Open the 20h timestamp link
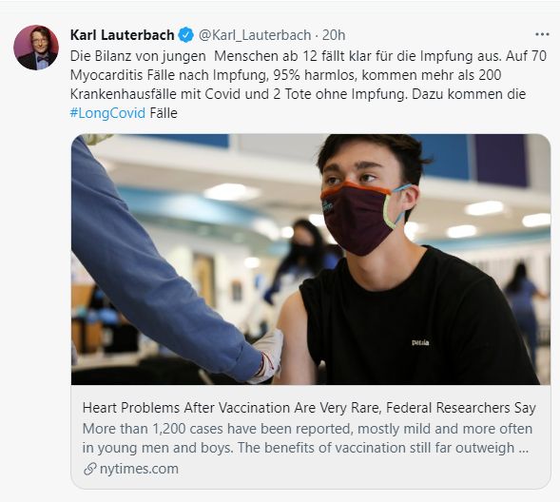This screenshot has height=502, width=560. pyautogui.click(x=334, y=35)
